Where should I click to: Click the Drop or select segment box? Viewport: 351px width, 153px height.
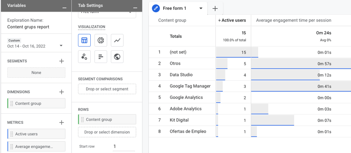click(107, 89)
